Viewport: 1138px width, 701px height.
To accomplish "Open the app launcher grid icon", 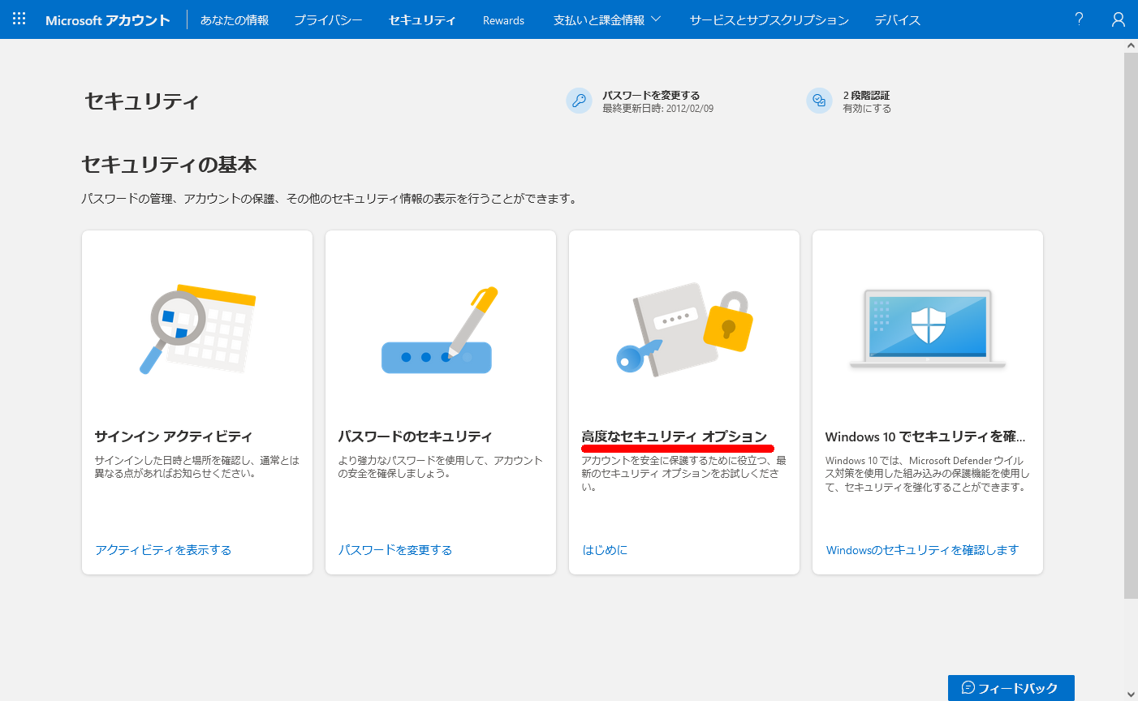I will [x=19, y=19].
